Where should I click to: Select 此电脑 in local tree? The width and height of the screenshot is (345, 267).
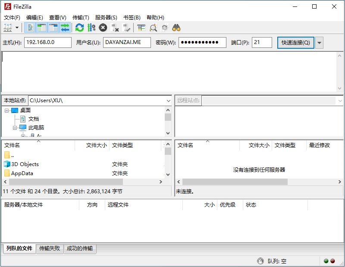point(36,128)
